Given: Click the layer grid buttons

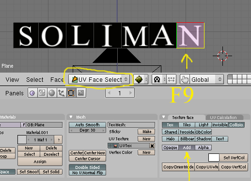Looking at the screenshot, I should tap(239, 79).
